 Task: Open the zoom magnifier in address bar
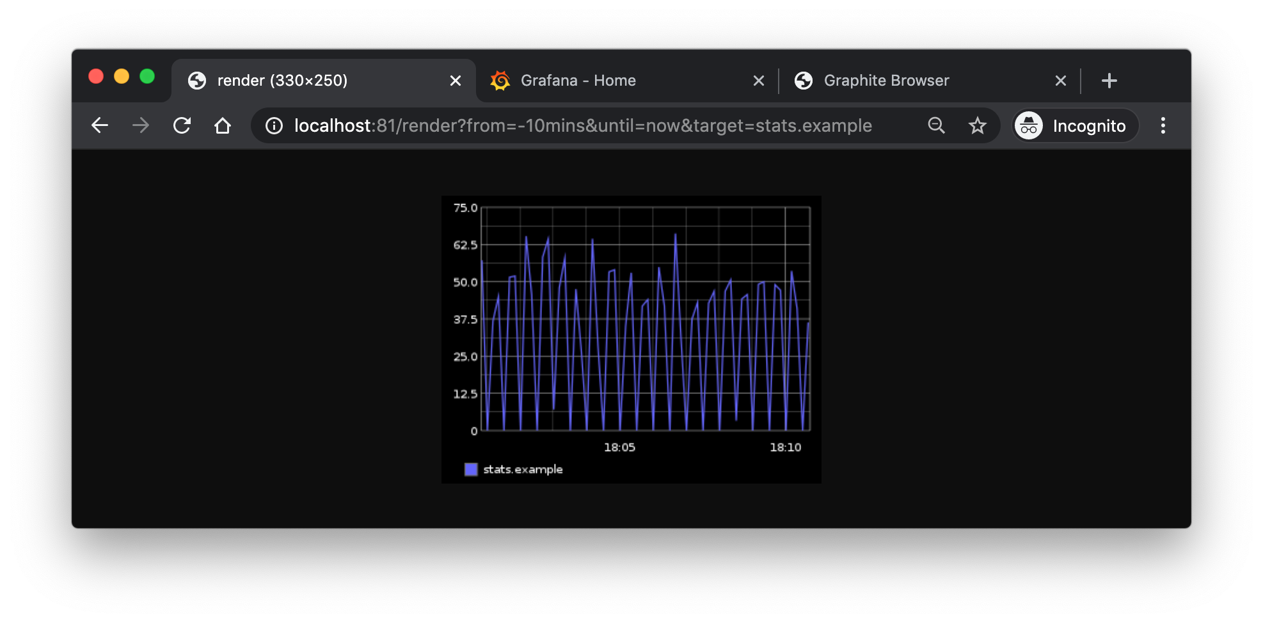(936, 125)
